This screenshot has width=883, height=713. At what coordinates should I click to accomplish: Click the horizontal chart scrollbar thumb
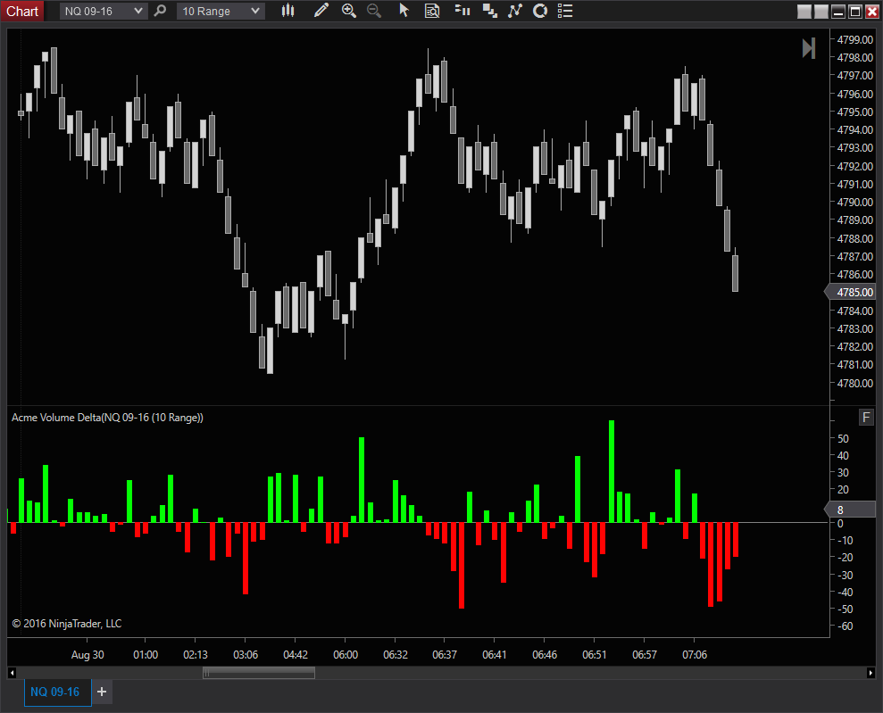tap(258, 673)
